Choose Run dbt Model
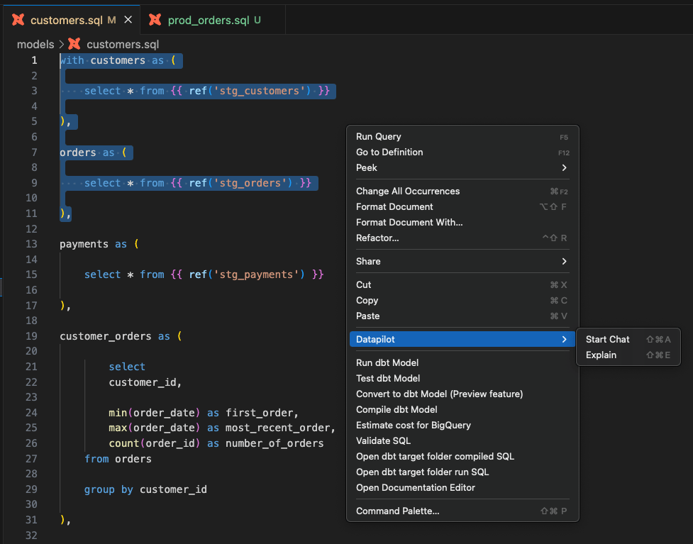Screen dimensions: 693x544 (462, 363)
